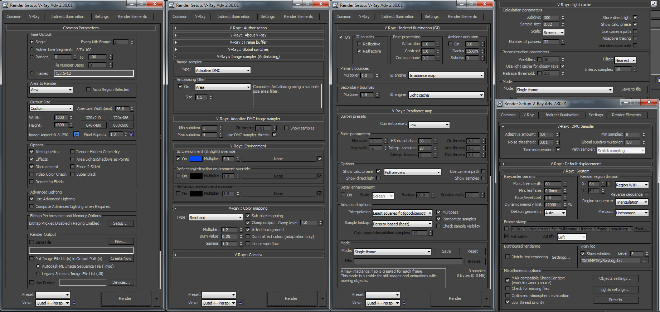The image size is (660, 312).
Task: Select the Active Time Segment option
Action: [x=31, y=49]
